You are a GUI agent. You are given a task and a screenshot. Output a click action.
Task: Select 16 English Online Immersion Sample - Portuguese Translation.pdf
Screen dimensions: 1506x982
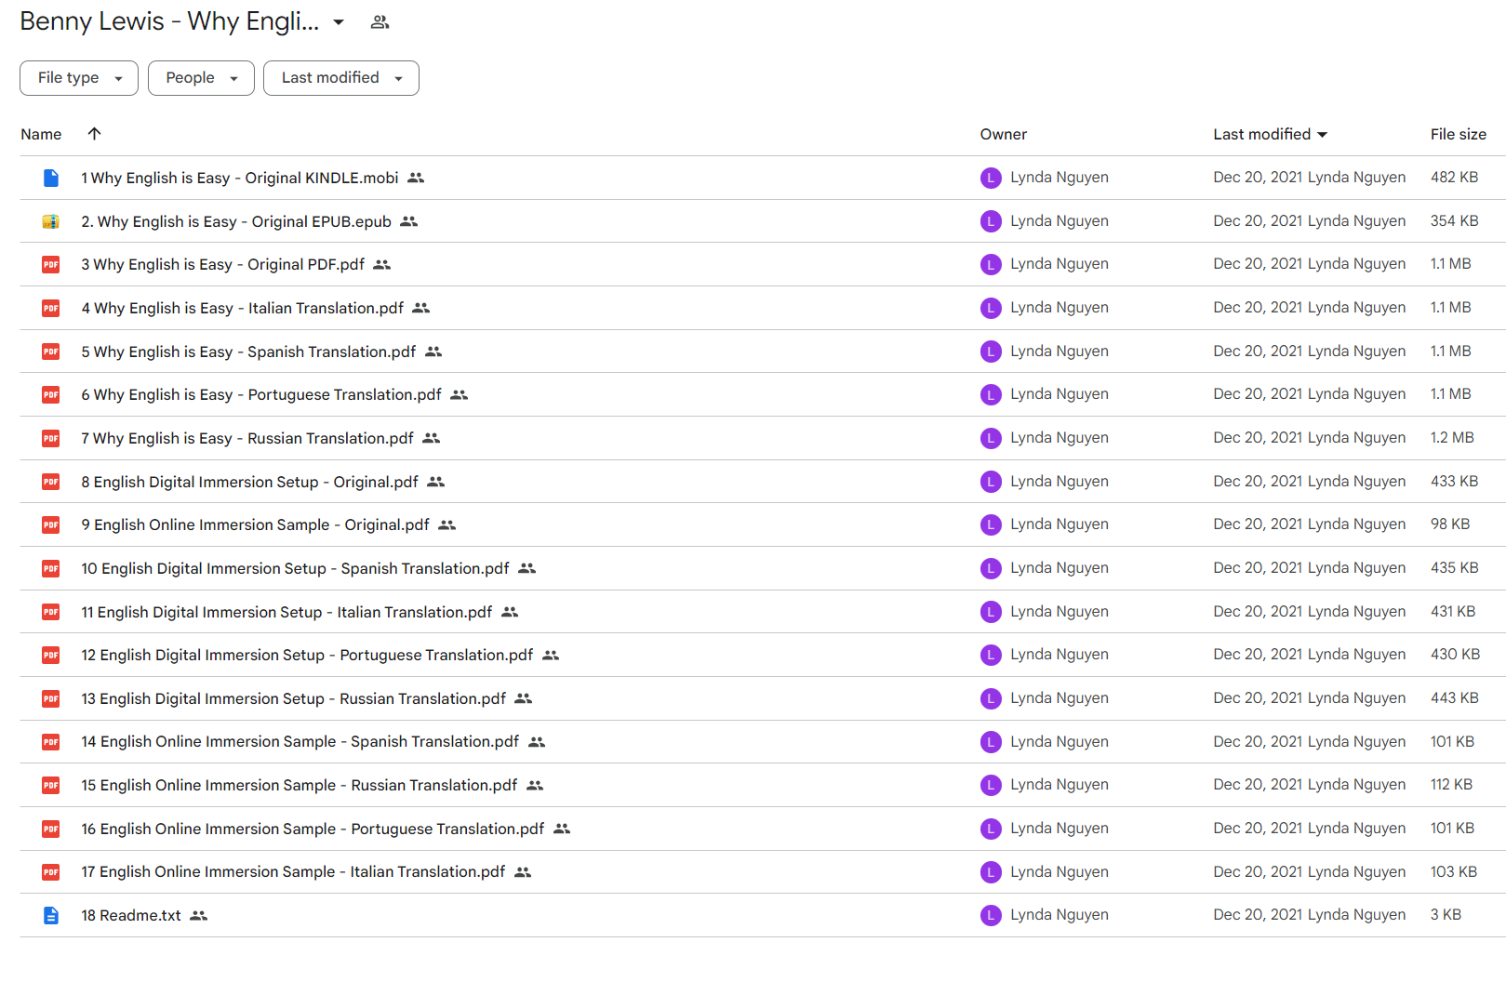click(313, 829)
